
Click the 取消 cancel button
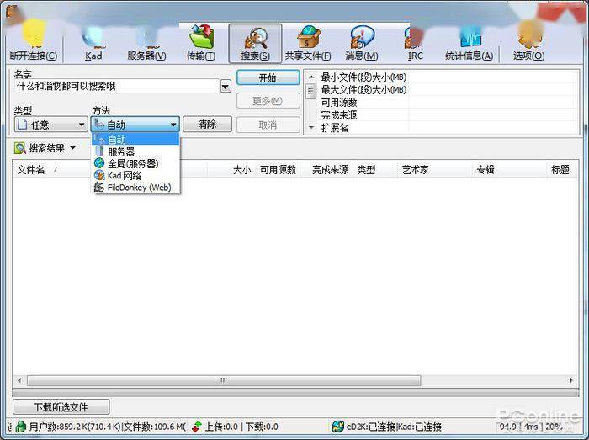click(268, 125)
